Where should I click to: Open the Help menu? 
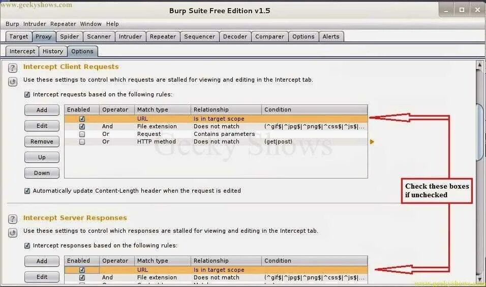coord(112,24)
